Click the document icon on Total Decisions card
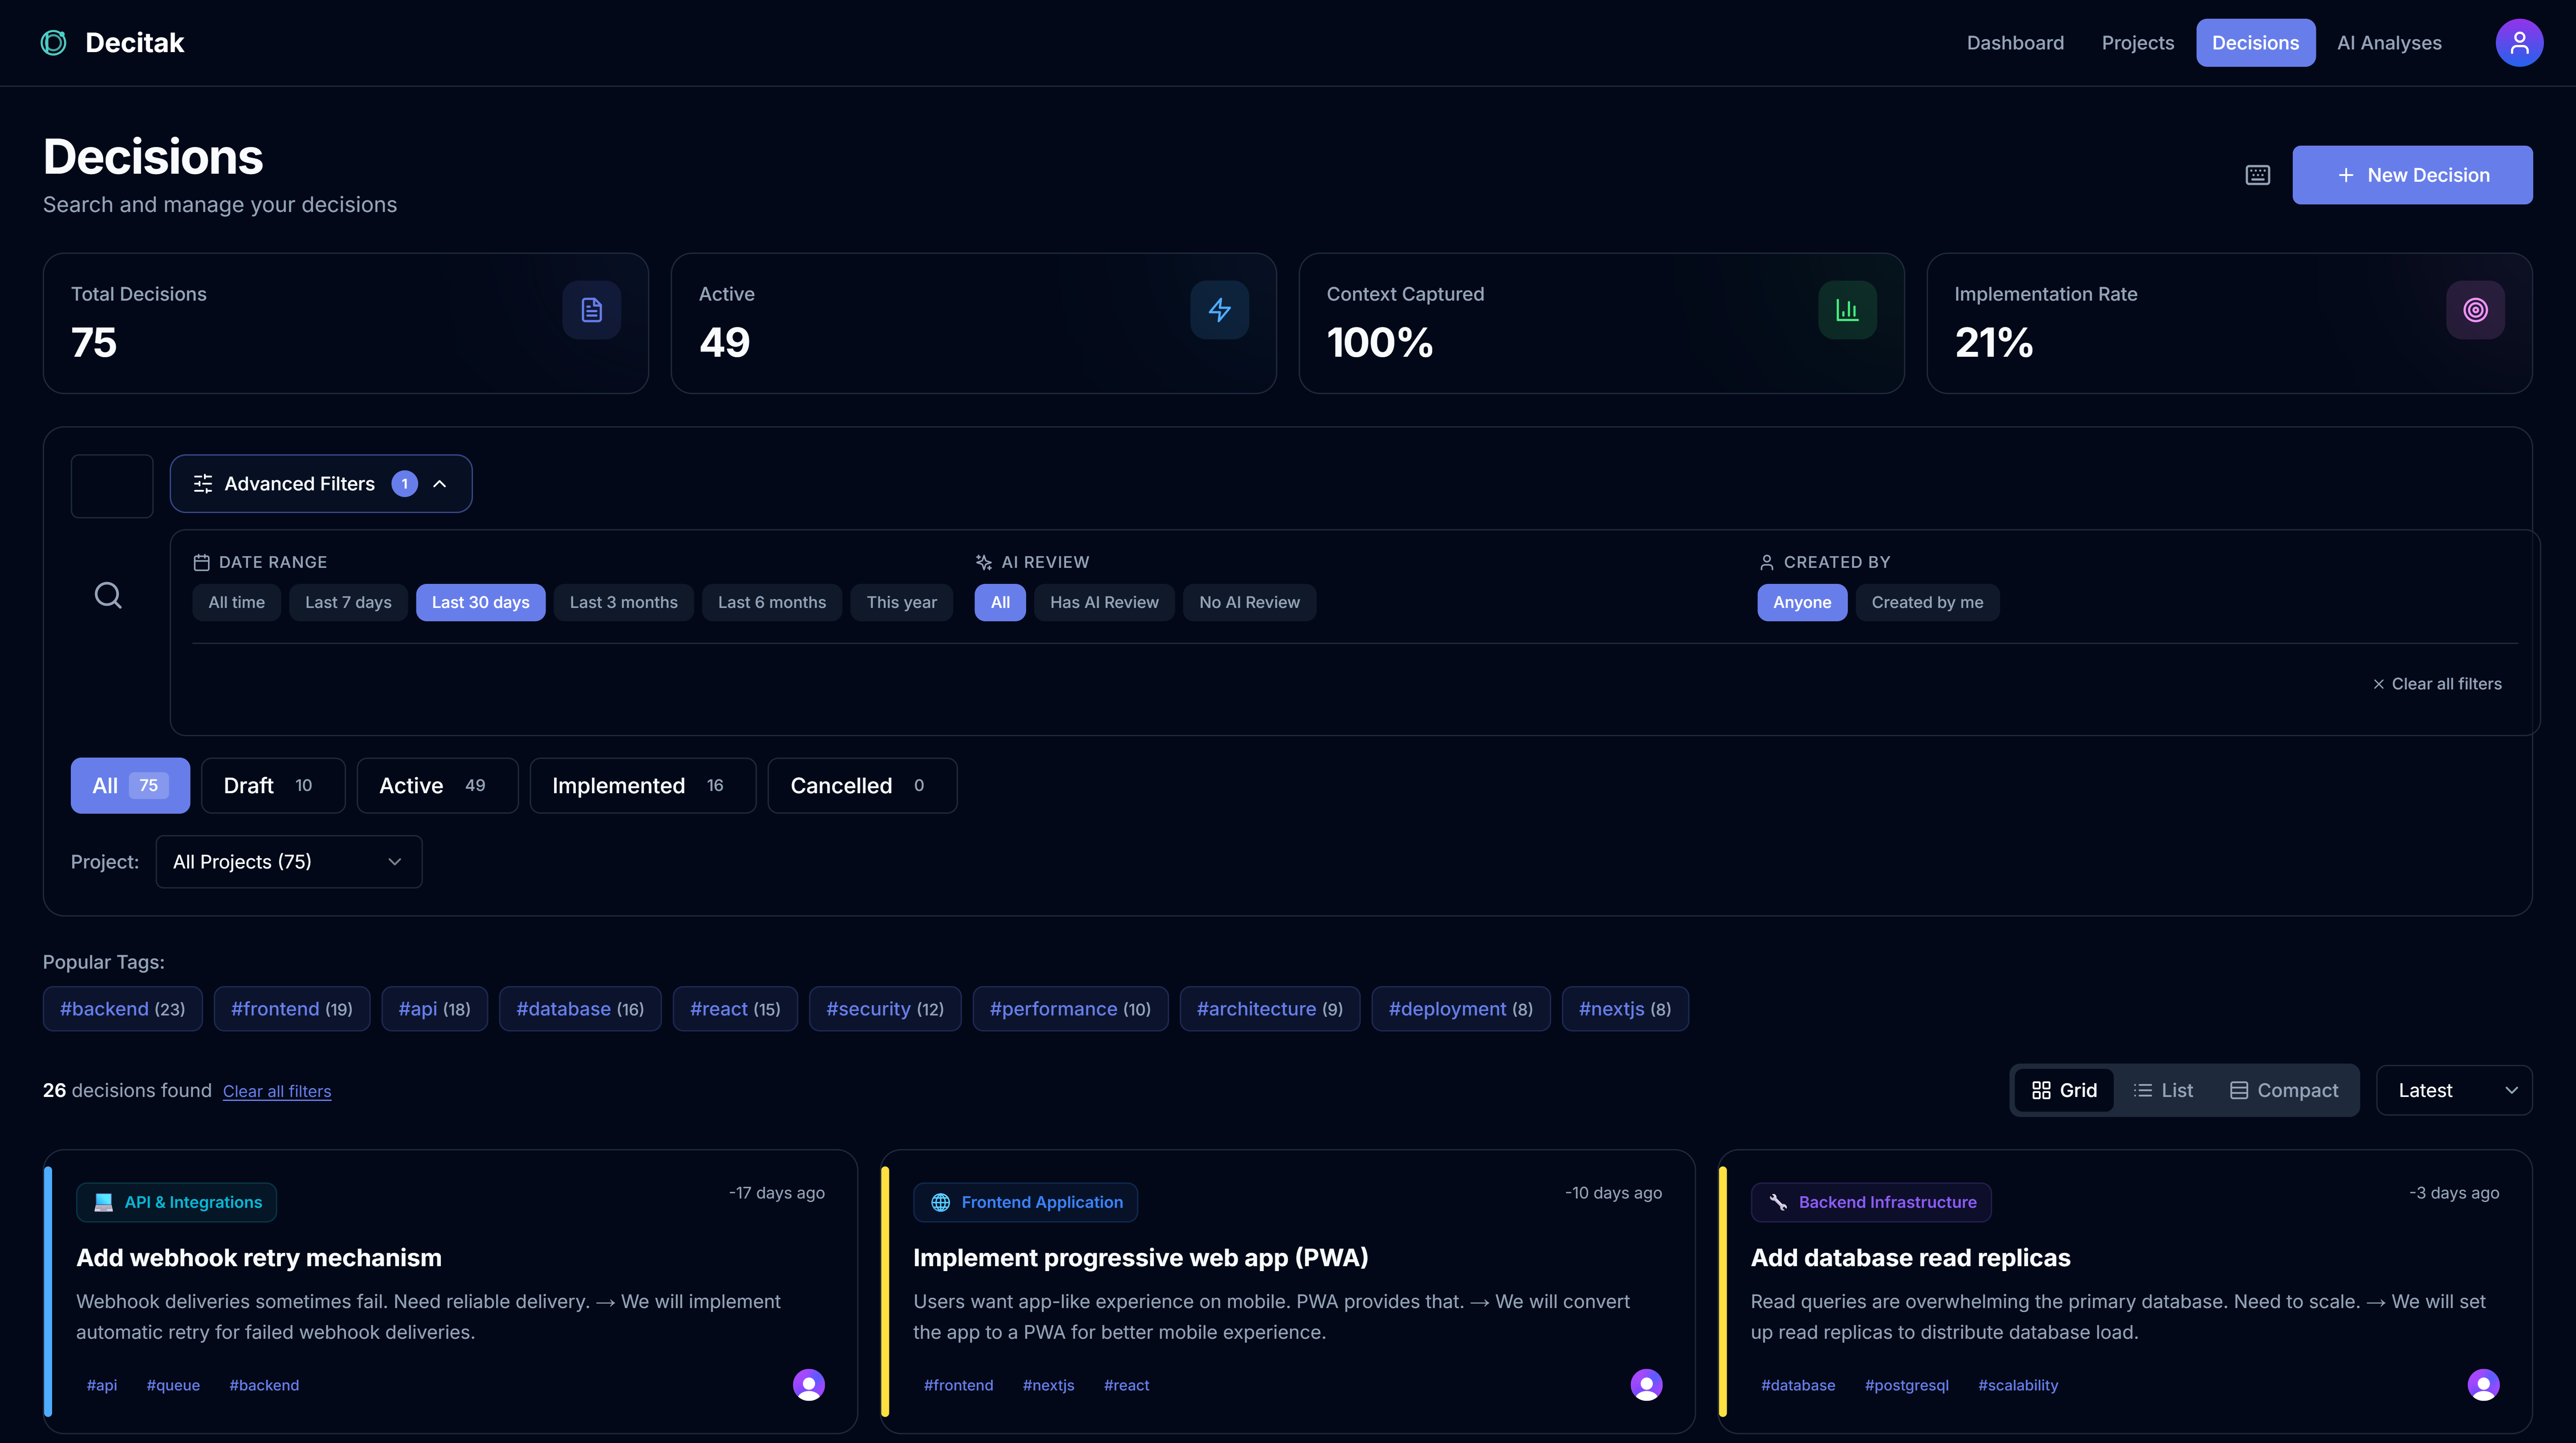The height and width of the screenshot is (1443, 2576). point(591,310)
